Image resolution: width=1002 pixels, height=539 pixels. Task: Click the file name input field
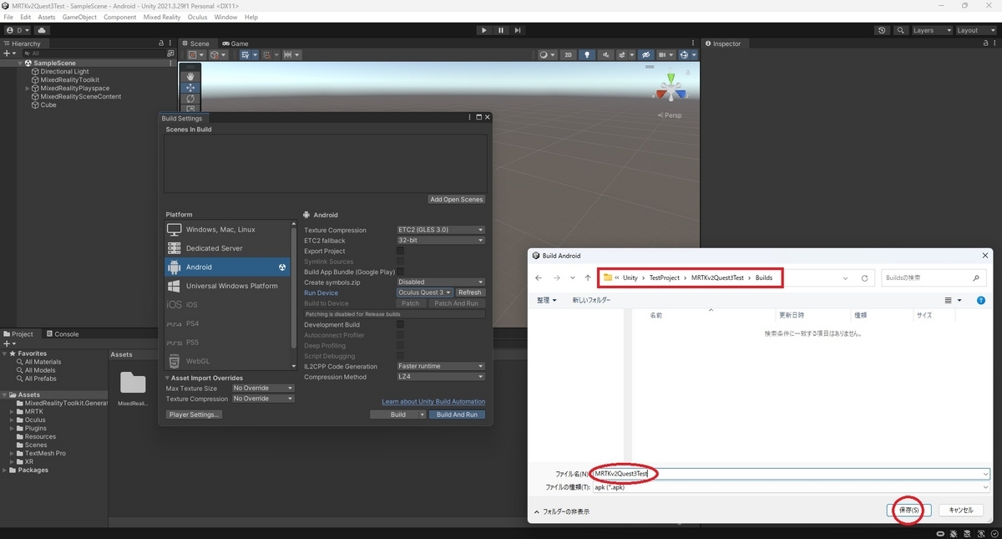point(791,474)
